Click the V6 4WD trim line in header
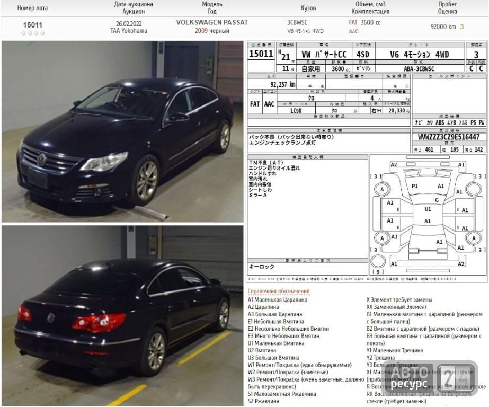Image resolution: width=489 pixels, height=407 pixels. click(305, 31)
